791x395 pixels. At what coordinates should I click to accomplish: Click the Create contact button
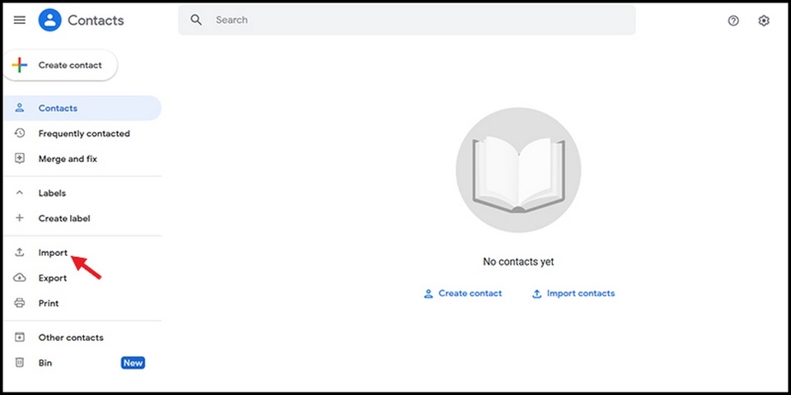click(60, 65)
